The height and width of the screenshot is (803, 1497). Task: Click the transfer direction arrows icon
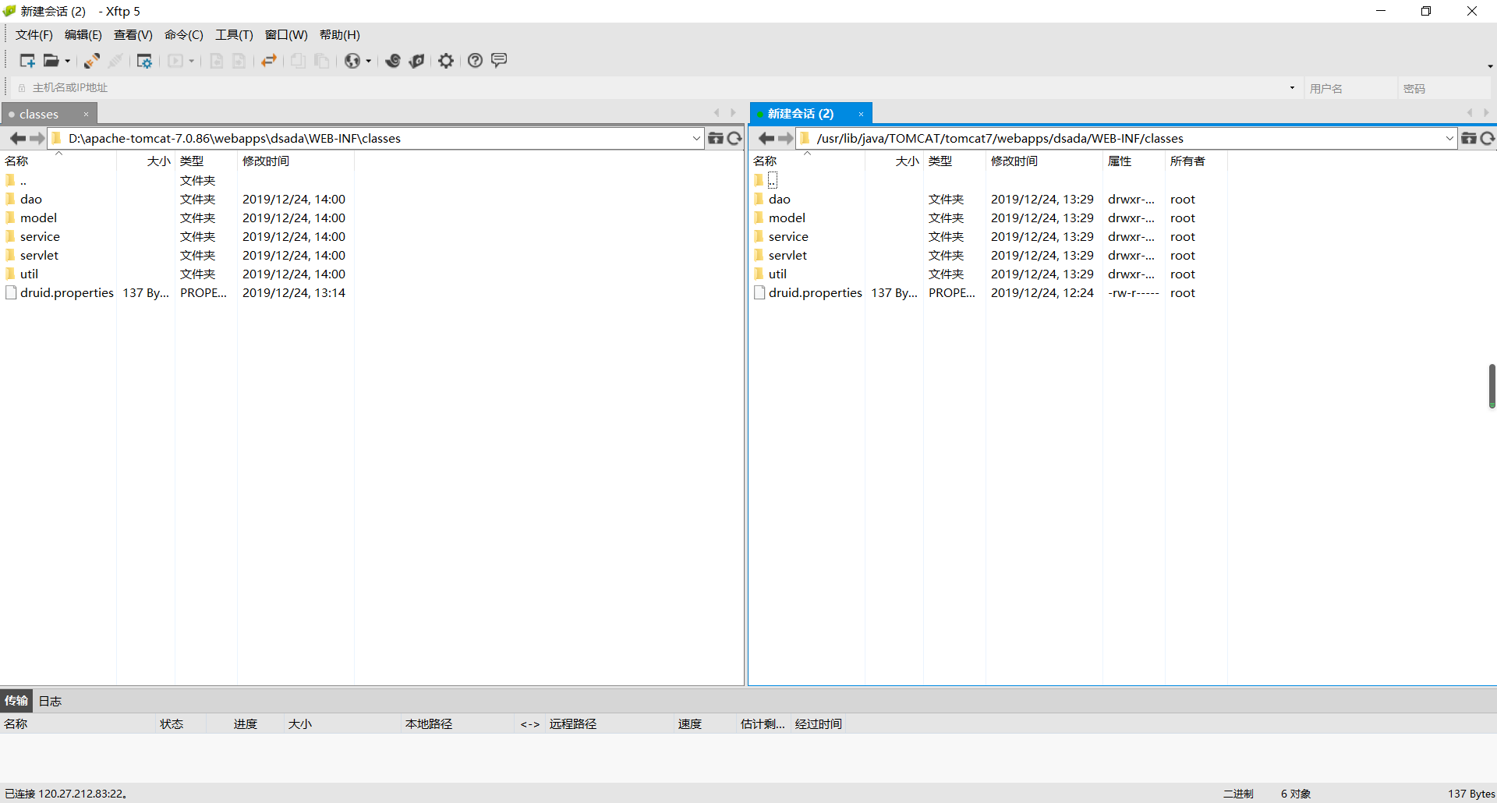tap(269, 61)
